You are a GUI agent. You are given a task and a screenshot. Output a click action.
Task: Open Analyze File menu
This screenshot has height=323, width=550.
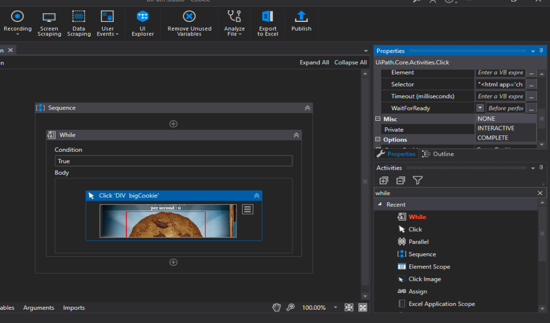click(234, 24)
